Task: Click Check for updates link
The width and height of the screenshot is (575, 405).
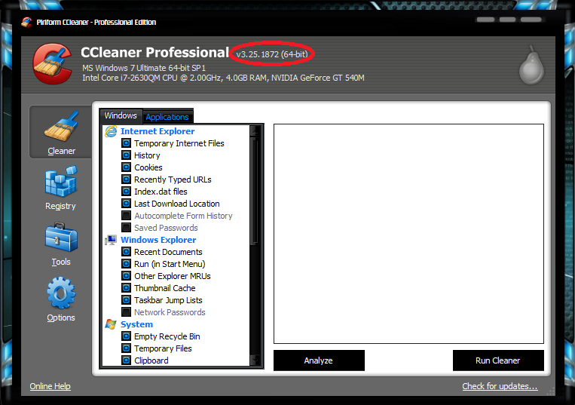Action: pos(500,386)
